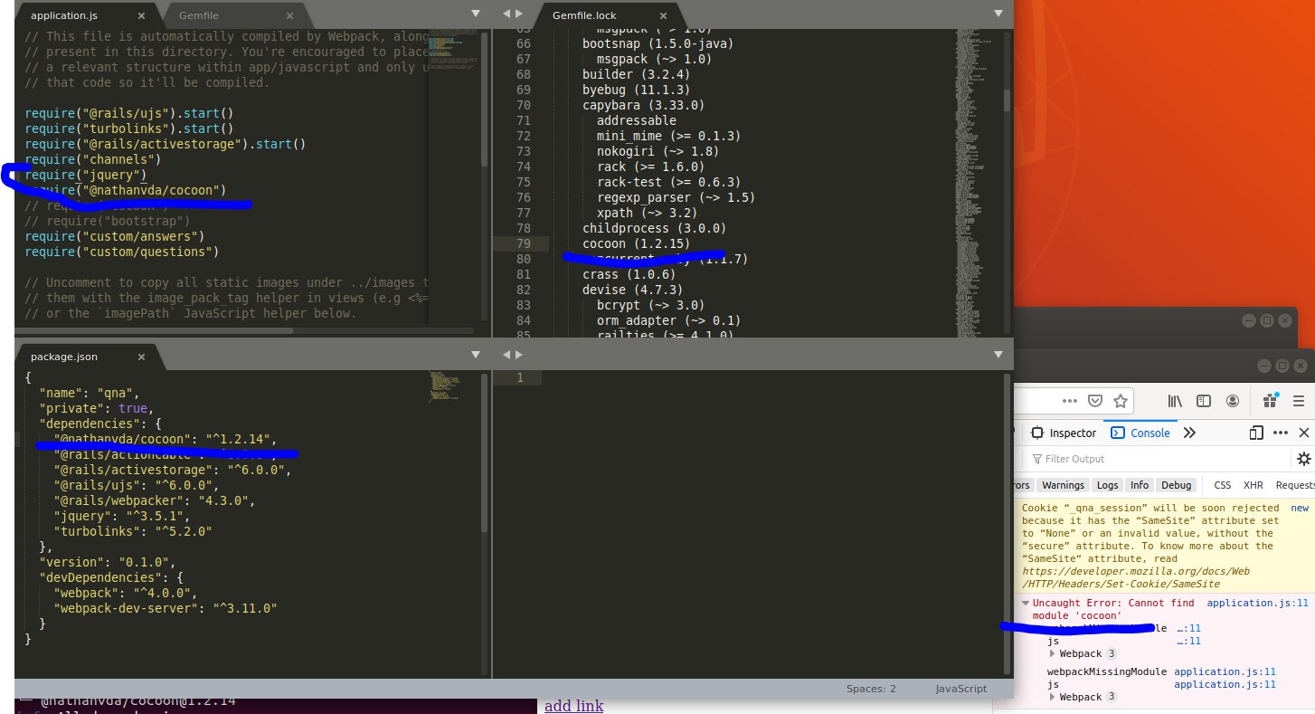
Task: Open tab list dropdown of package.json pane
Action: (476, 355)
